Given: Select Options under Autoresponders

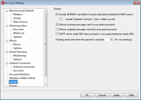Looking at the screenshot, I should click(18, 37).
